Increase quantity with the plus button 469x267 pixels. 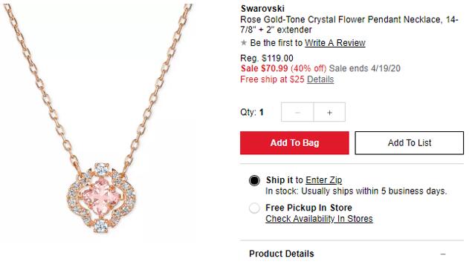tap(329, 112)
